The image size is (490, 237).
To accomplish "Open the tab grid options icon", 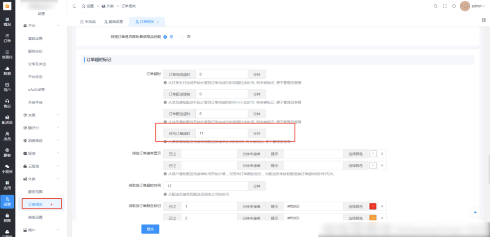I will pyautogui.click(x=484, y=20).
